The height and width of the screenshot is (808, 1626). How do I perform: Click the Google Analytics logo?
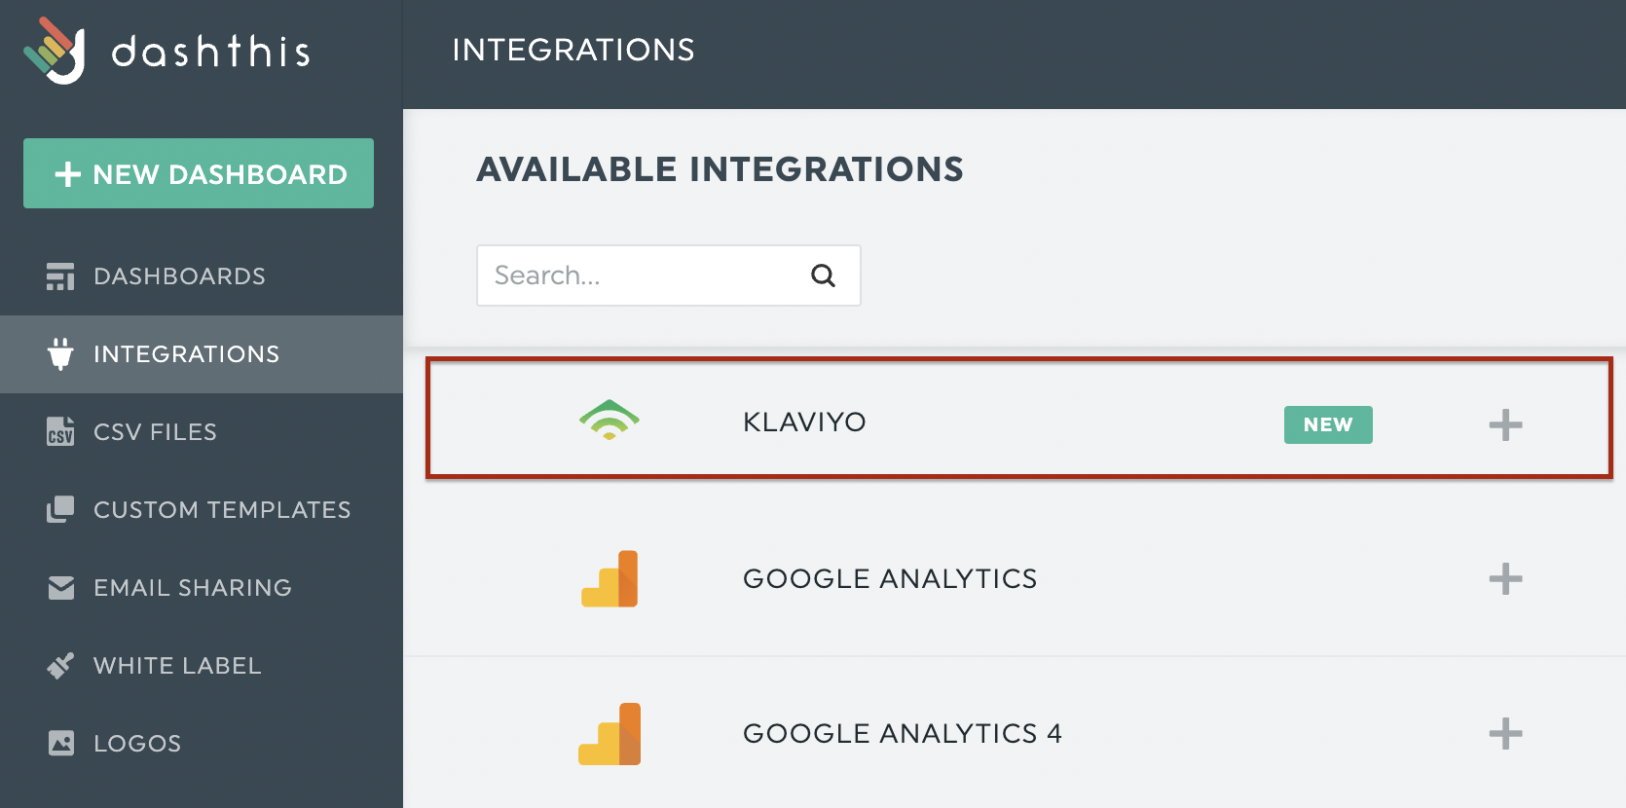(x=610, y=578)
